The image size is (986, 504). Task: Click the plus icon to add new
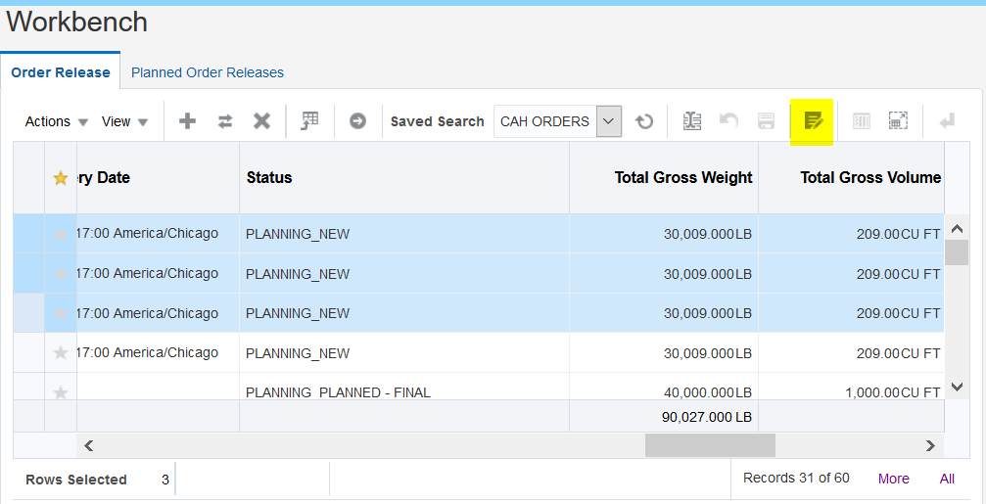click(x=187, y=121)
